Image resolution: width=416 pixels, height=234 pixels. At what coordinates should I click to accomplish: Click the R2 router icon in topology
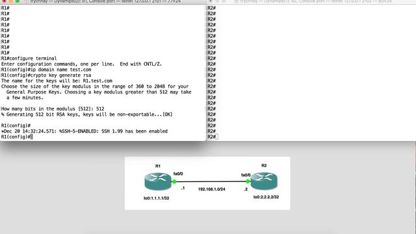pos(264,181)
